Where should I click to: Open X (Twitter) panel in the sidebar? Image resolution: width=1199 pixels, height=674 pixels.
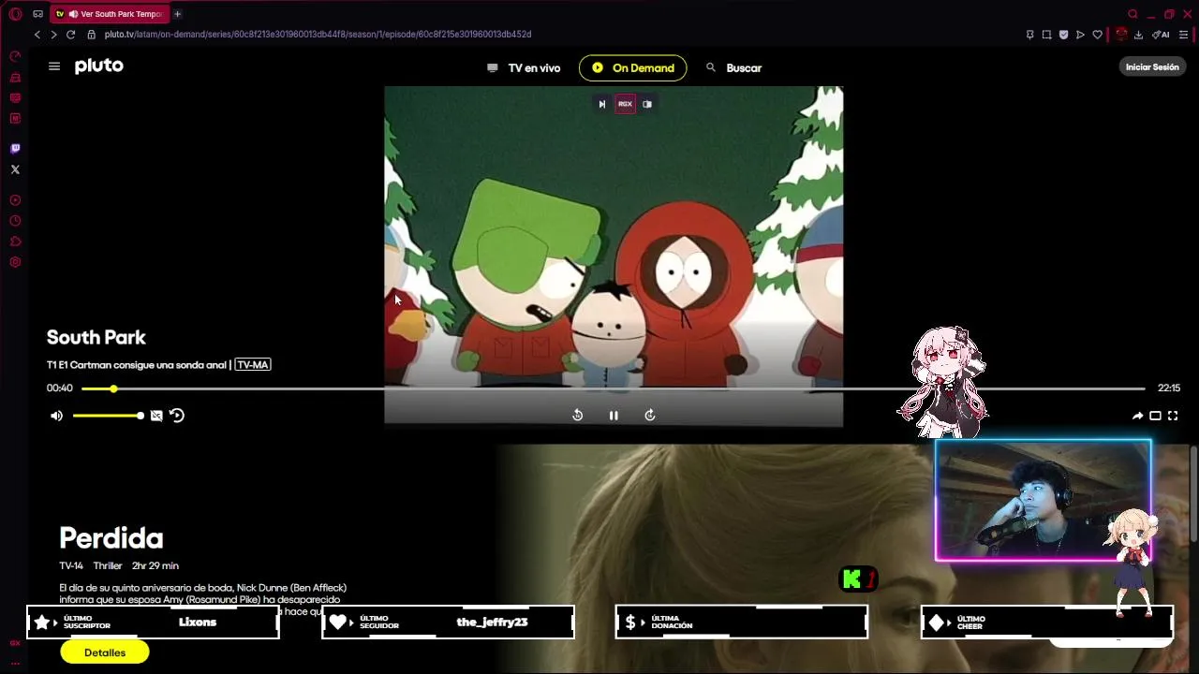point(15,169)
